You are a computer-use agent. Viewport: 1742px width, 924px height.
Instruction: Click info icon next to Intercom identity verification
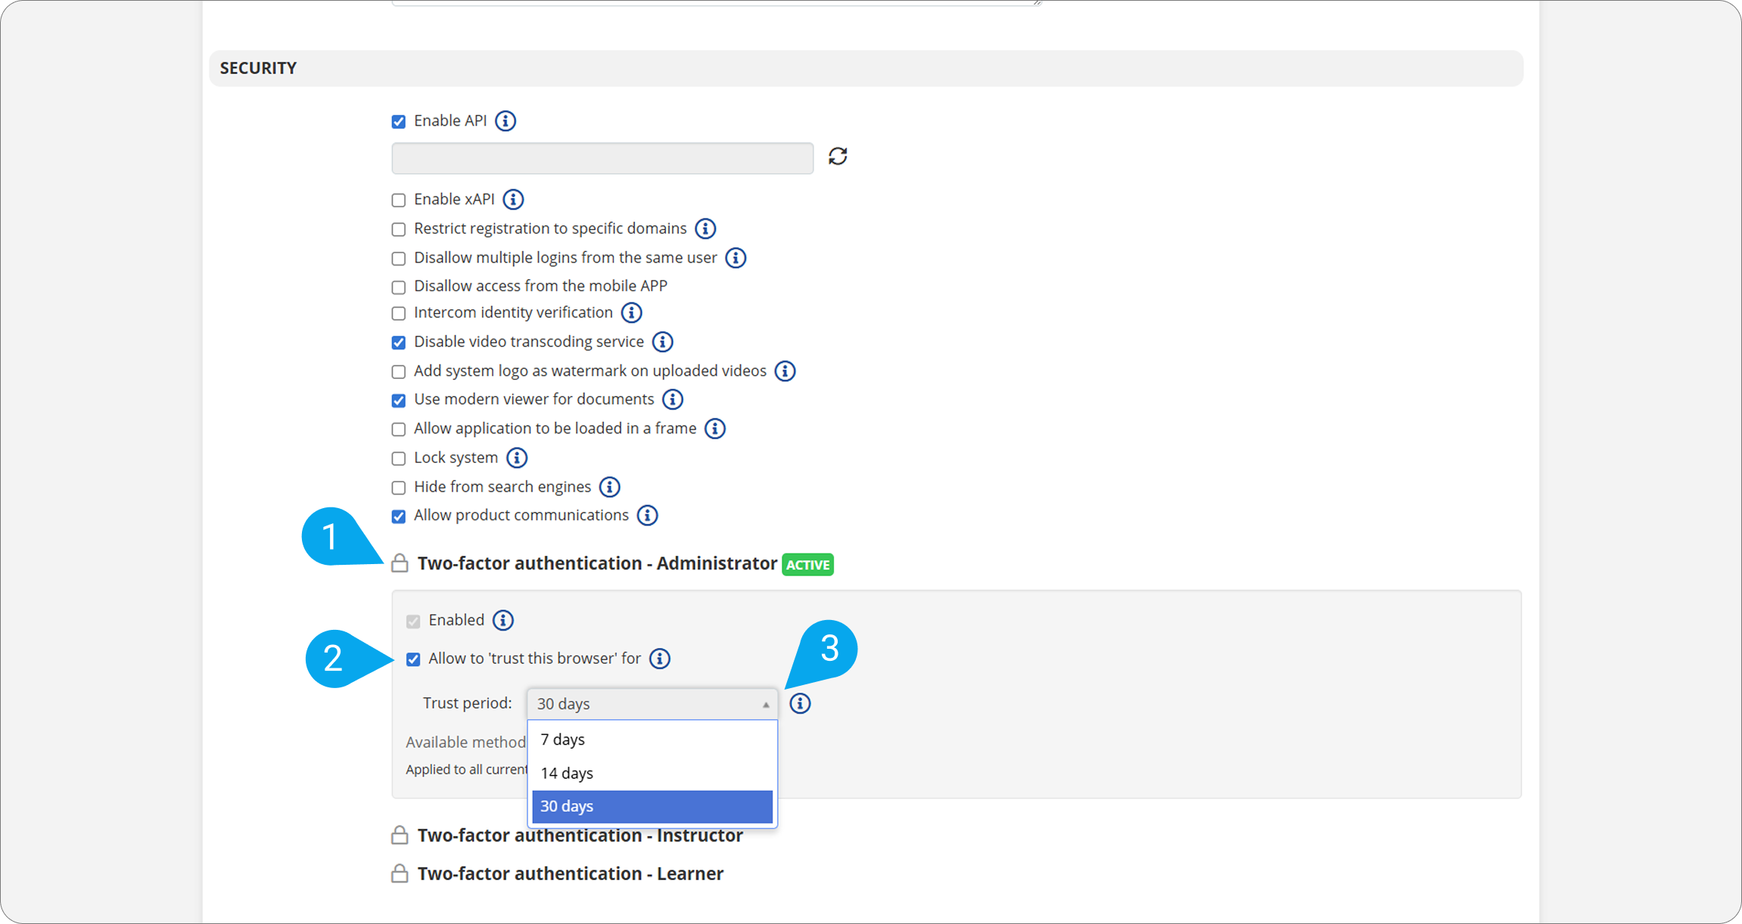631,313
